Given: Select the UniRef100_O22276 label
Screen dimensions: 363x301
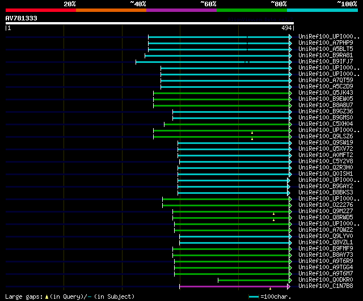Looking at the screenshot, I should tap(326, 205).
